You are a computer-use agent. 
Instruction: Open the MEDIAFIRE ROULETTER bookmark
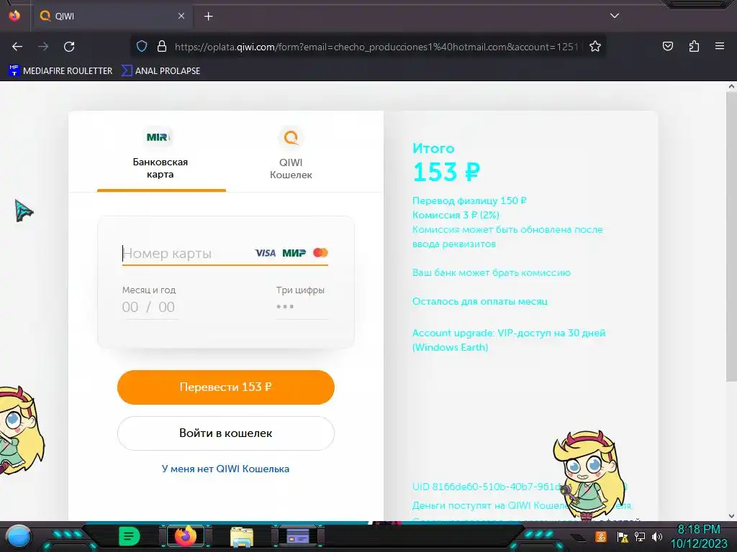click(60, 71)
